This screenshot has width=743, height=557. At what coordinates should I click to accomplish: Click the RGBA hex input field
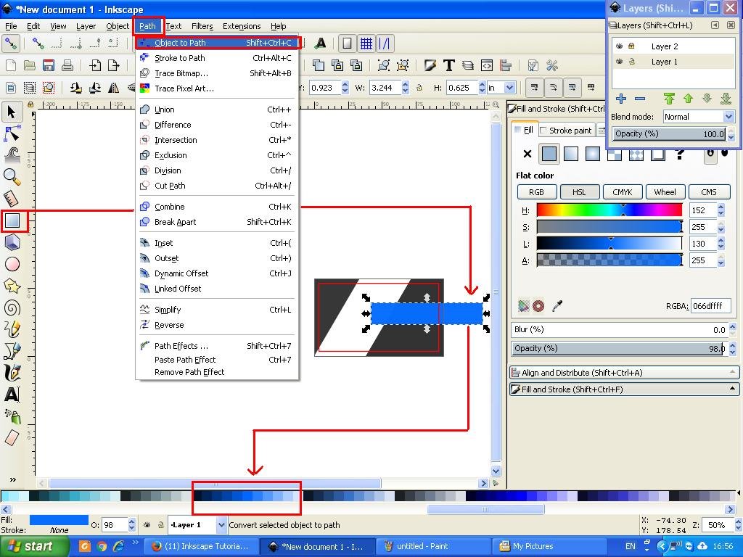710,306
